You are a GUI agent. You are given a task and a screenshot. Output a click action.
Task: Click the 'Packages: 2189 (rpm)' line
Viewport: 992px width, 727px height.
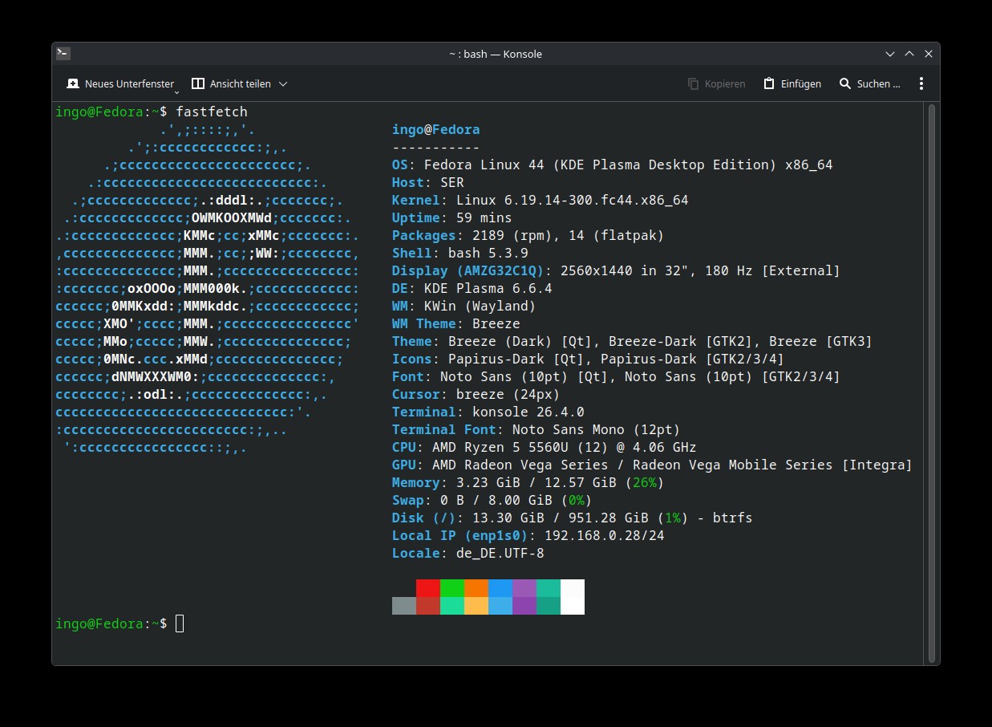528,235
